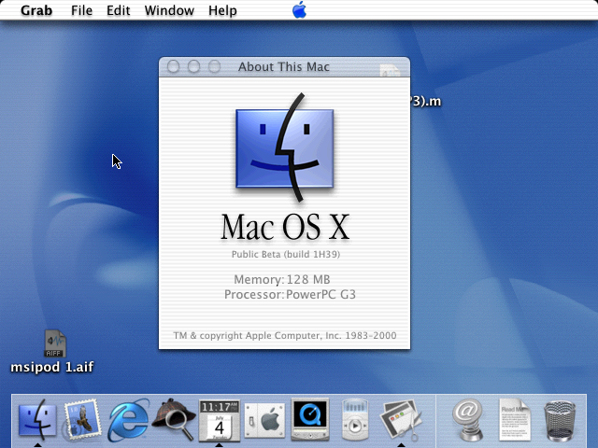The height and width of the screenshot is (448, 598).
Task: Launch QuickTime Player from the Dock
Action: point(309,419)
